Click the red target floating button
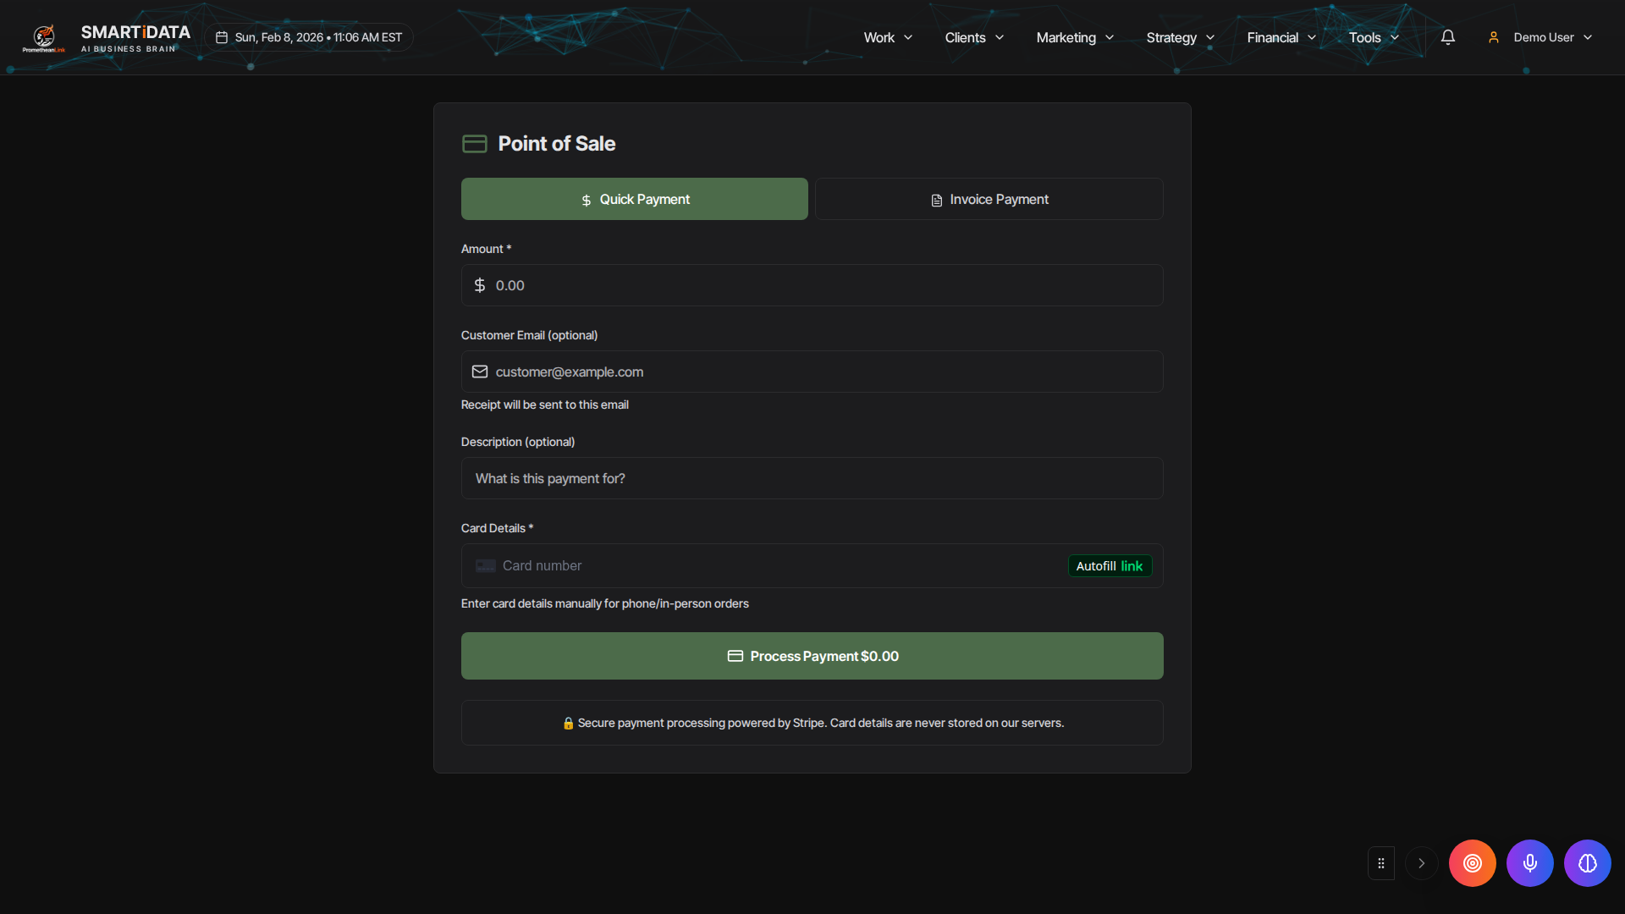 [1472, 863]
